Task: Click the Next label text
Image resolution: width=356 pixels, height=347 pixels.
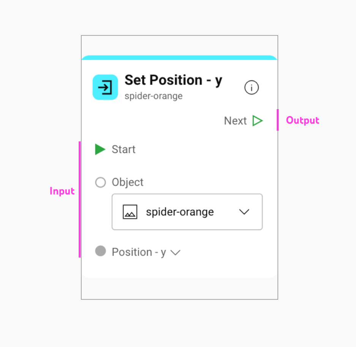Action: point(235,121)
